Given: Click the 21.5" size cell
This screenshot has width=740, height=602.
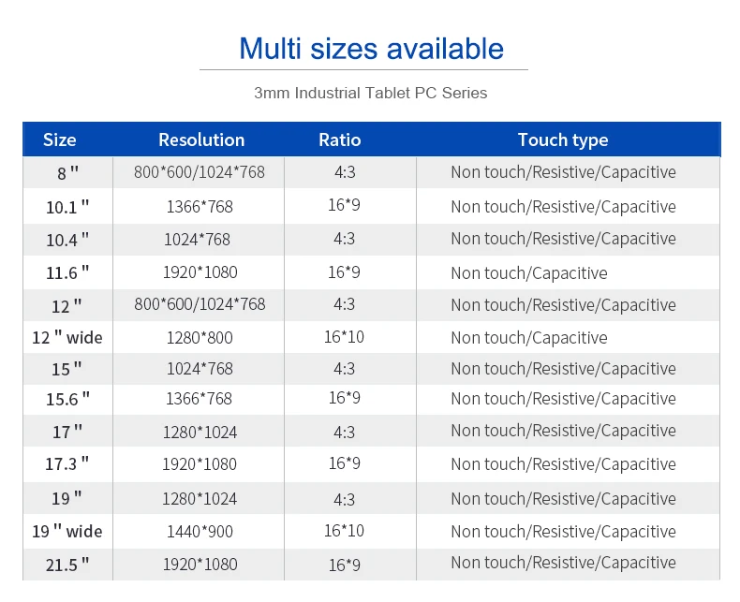Looking at the screenshot, I should tap(67, 564).
